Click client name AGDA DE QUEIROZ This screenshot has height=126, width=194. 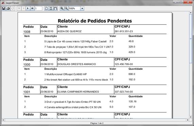click(69, 31)
